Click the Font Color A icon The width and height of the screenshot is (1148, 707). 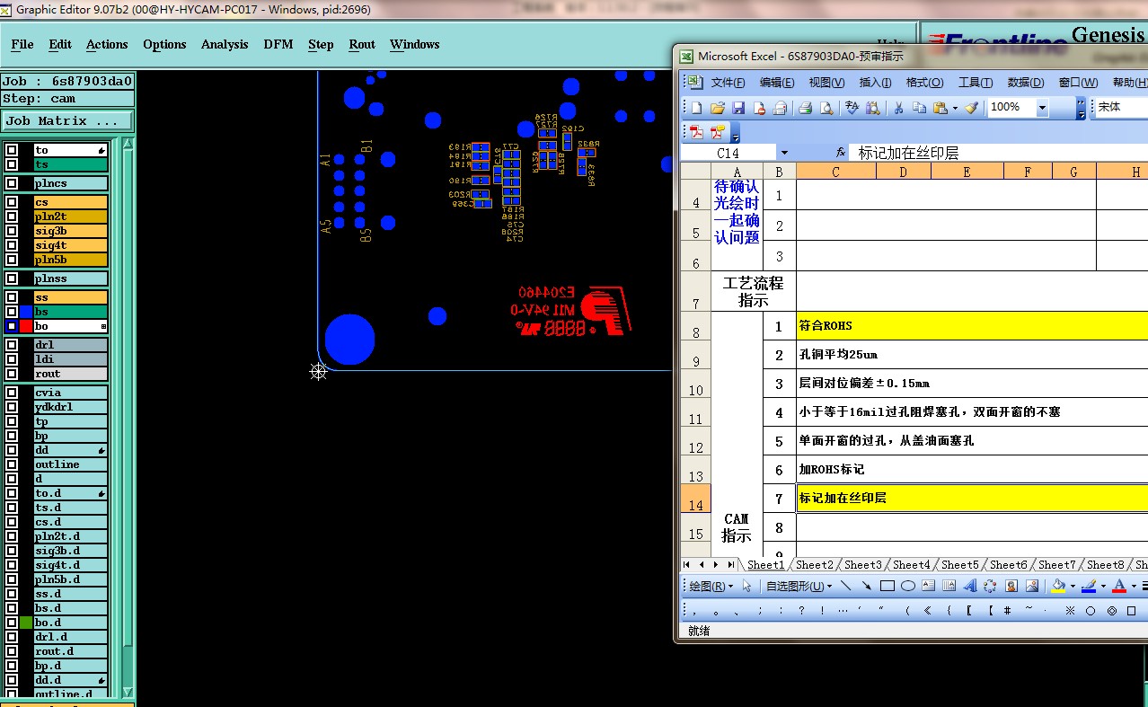pyautogui.click(x=1118, y=587)
